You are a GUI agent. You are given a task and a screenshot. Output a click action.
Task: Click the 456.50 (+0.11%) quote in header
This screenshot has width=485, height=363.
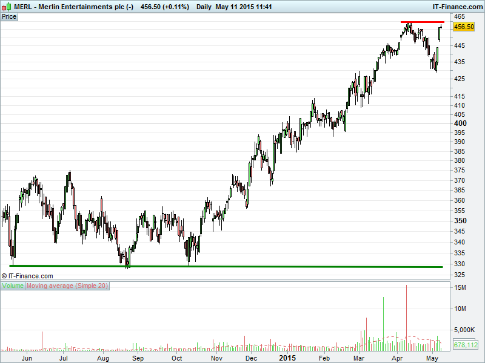[x=164, y=7]
